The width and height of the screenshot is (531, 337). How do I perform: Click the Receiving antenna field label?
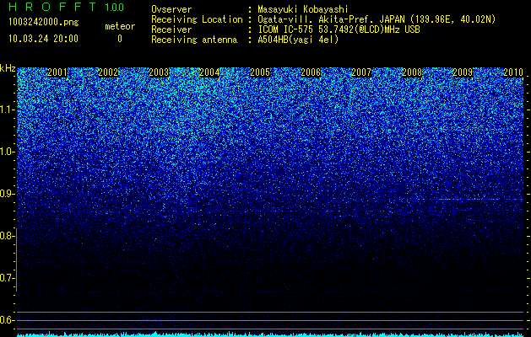coord(194,40)
